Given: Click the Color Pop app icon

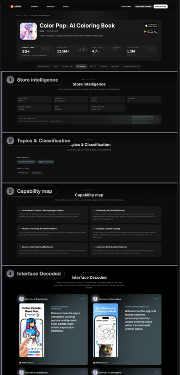Looking at the screenshot, I should 28,31.
